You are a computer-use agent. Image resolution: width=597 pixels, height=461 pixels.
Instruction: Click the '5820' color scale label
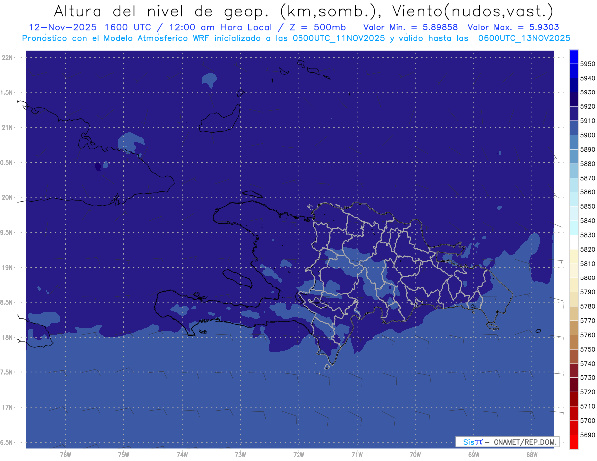coord(588,249)
